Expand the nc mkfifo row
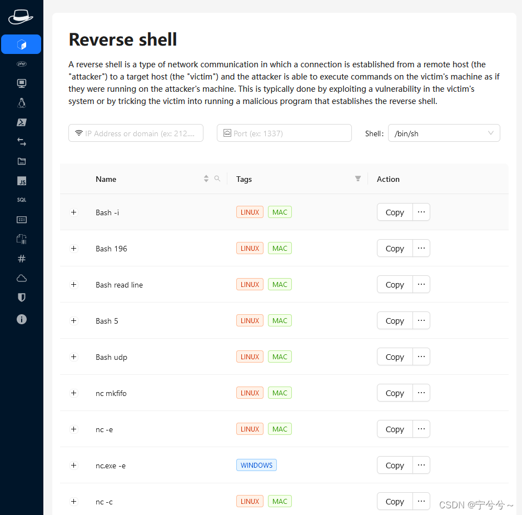Image resolution: width=522 pixels, height=515 pixels. point(73,393)
